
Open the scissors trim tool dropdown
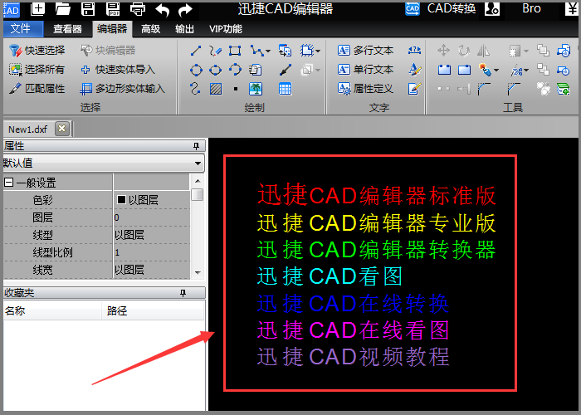[526, 70]
